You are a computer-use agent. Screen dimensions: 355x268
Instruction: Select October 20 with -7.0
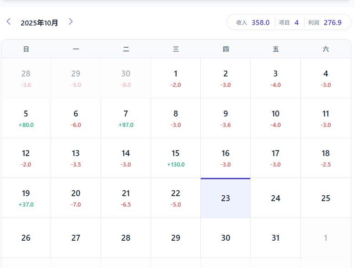coord(76,198)
